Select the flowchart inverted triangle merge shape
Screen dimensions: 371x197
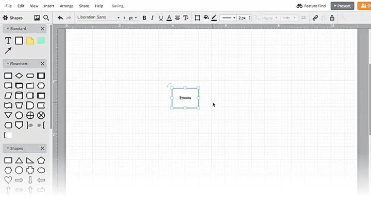coord(8,115)
